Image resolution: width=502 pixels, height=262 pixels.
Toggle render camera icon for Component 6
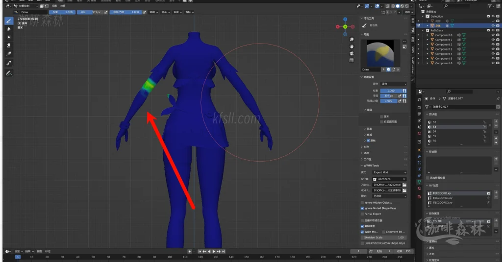click(x=498, y=63)
